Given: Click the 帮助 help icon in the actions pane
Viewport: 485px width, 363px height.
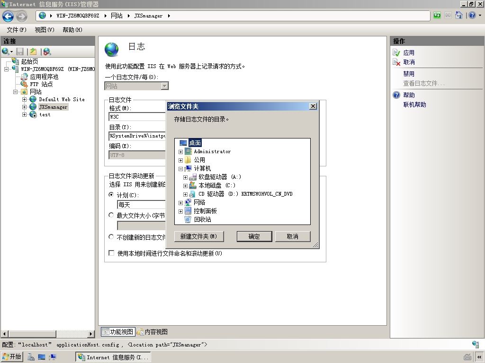Looking at the screenshot, I should tap(396, 95).
